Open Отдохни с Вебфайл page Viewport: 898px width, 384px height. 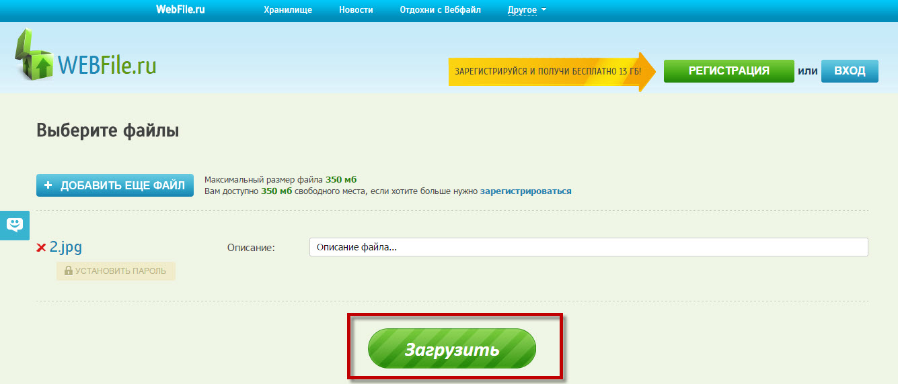[x=440, y=10]
